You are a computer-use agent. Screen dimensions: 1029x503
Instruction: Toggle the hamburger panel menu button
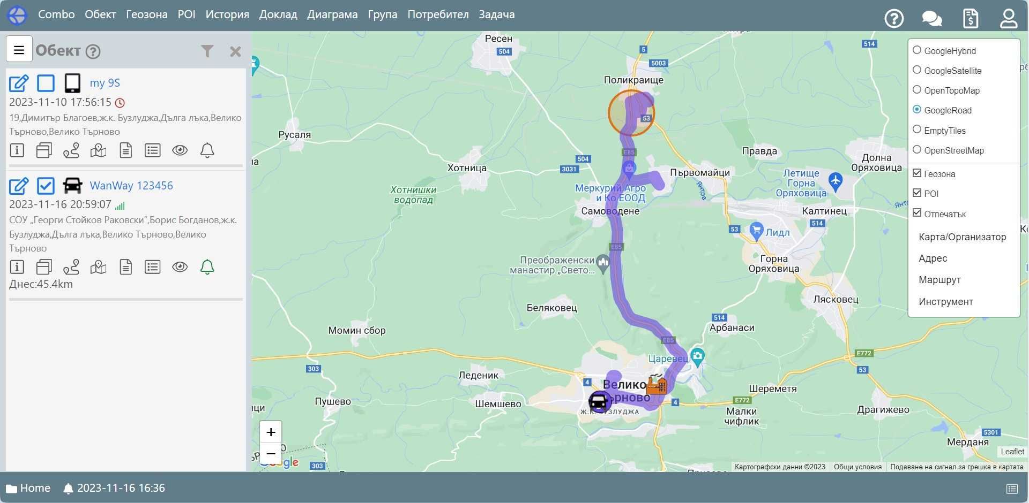click(x=19, y=50)
